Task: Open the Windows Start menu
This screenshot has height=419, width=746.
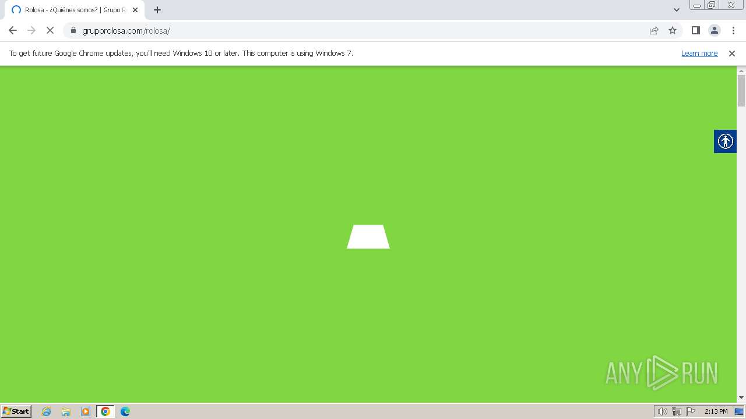Action: pyautogui.click(x=16, y=411)
